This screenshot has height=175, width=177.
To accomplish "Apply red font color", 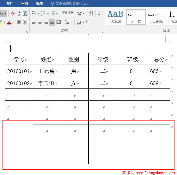I will [9, 22].
